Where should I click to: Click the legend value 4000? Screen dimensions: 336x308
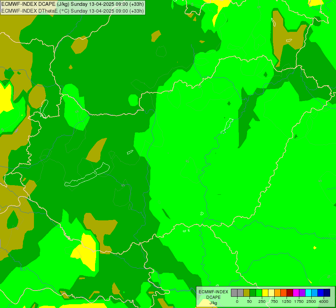pyautogui.click(x=324, y=301)
